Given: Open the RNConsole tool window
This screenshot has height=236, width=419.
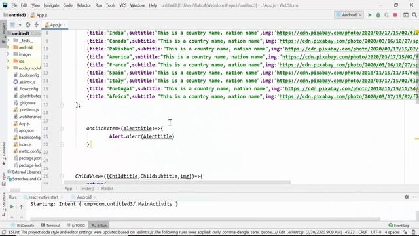Looking at the screenshot, I should click(x=23, y=226).
